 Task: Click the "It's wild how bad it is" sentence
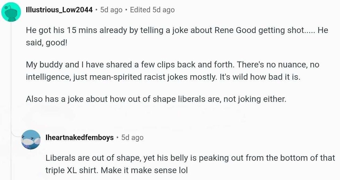point(260,77)
